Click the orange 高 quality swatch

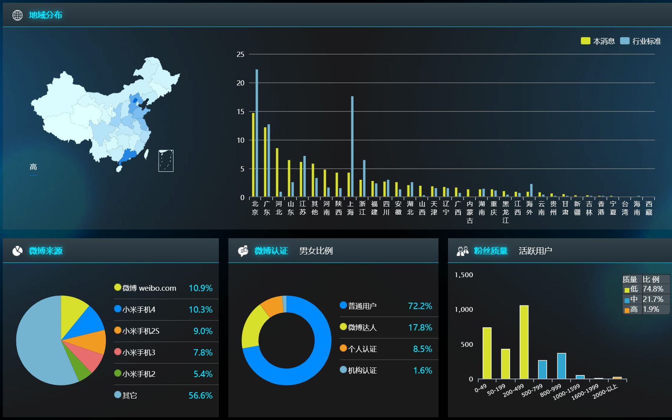pyautogui.click(x=627, y=310)
